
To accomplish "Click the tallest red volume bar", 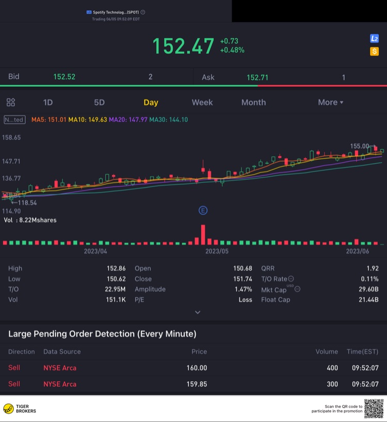I will tap(203, 235).
